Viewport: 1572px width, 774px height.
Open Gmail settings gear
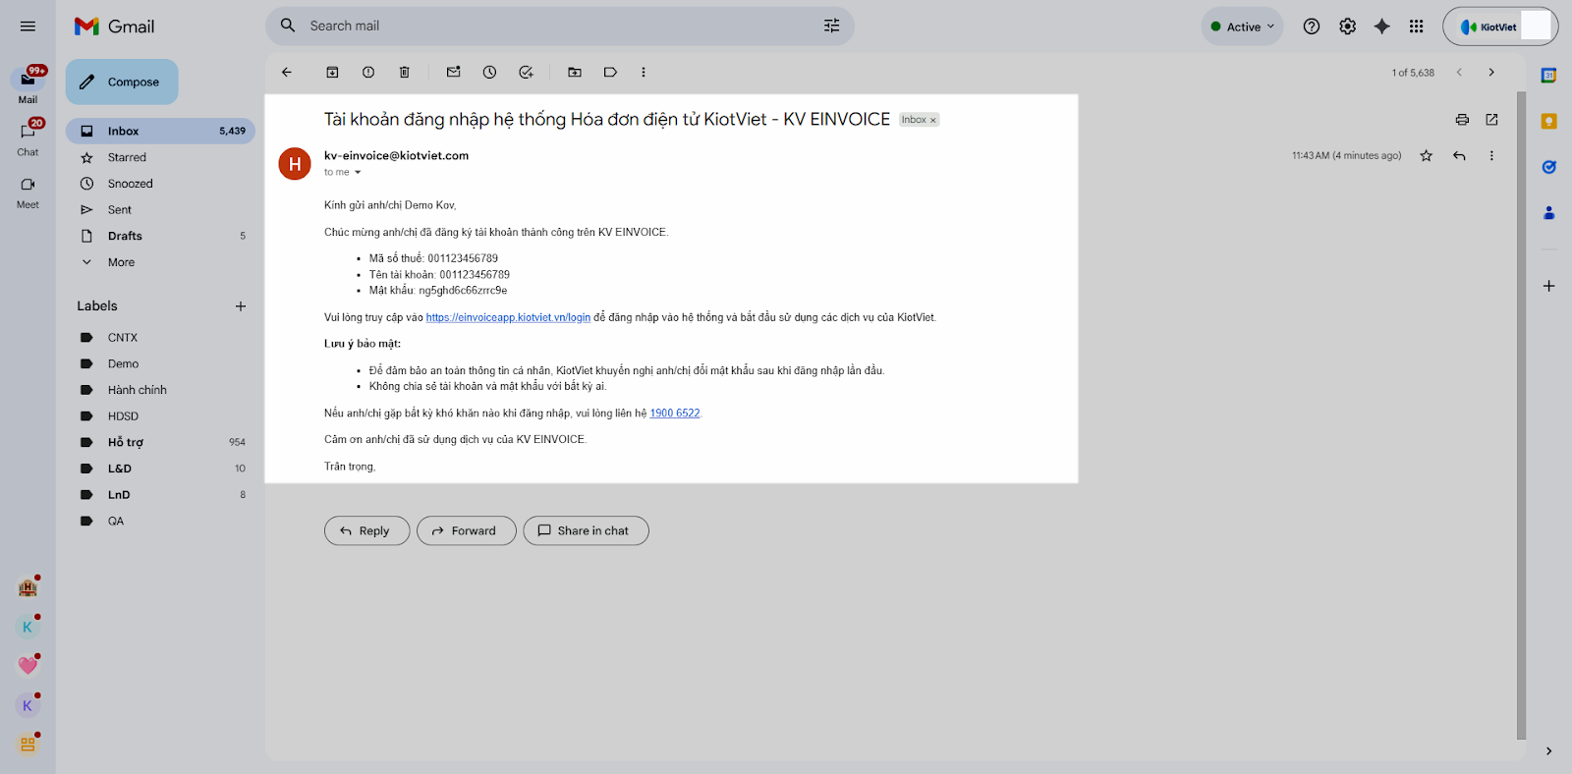(x=1347, y=27)
